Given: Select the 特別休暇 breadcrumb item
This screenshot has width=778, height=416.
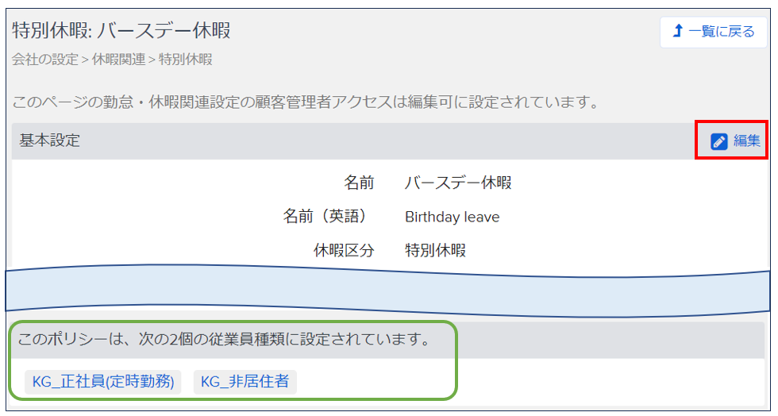Looking at the screenshot, I should click(185, 60).
